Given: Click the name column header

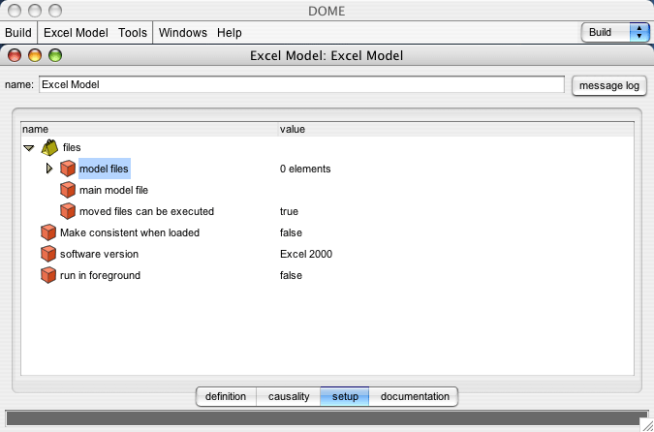Looking at the screenshot, I should [x=150, y=129].
